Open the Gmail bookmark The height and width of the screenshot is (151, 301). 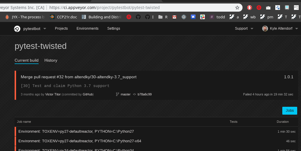(174, 17)
